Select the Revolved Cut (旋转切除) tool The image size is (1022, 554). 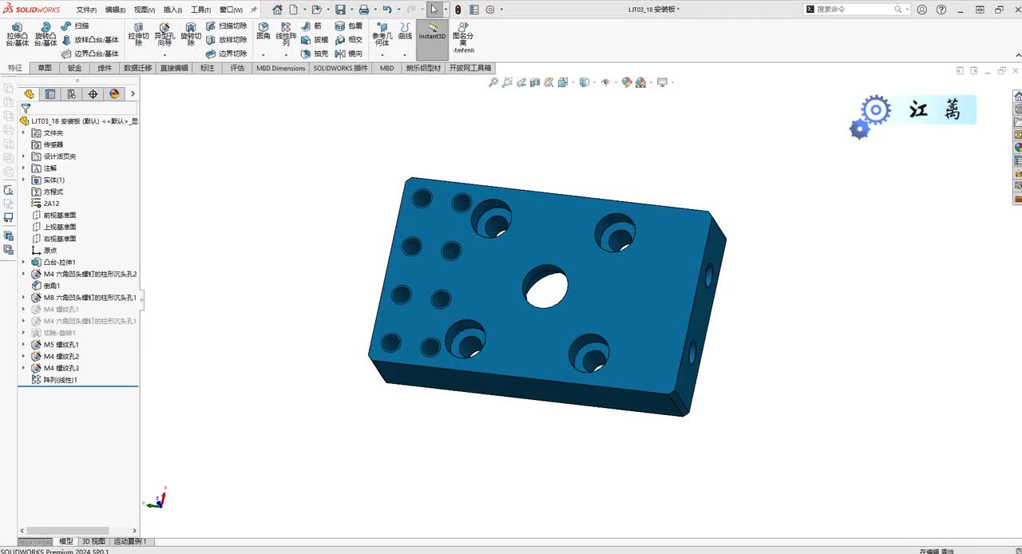pyautogui.click(x=190, y=34)
